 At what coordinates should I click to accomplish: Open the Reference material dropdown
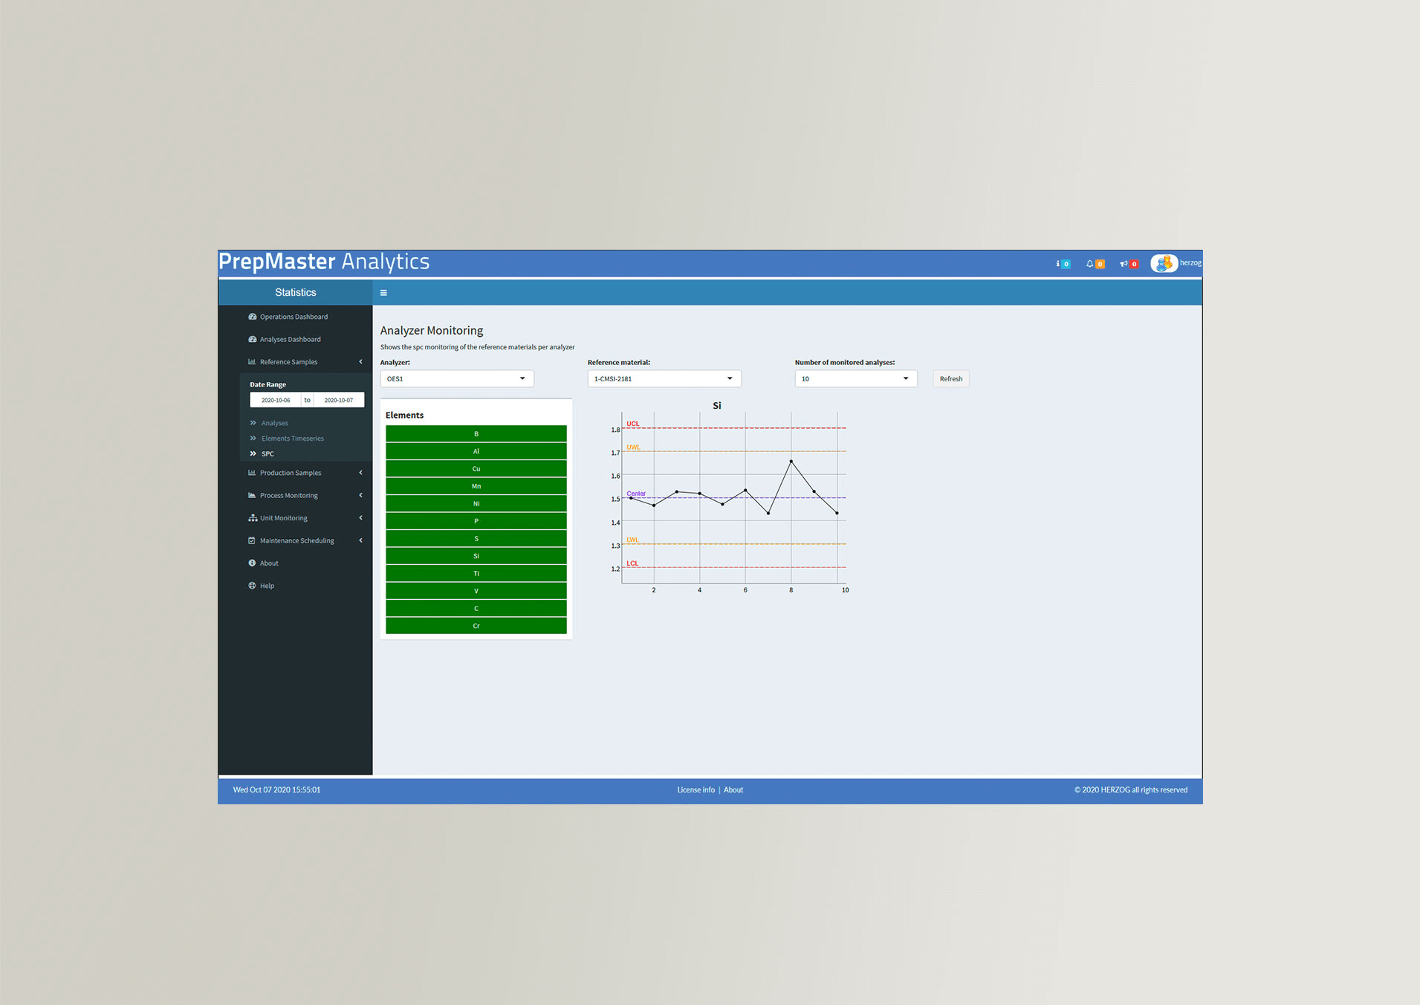pos(664,379)
